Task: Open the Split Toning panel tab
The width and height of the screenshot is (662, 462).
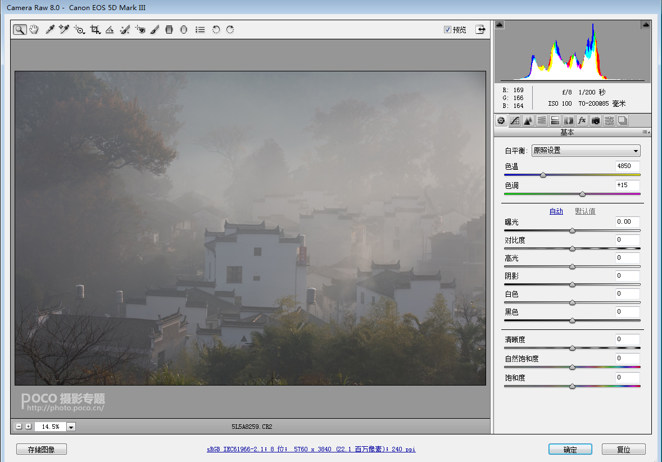Action: pyautogui.click(x=555, y=121)
